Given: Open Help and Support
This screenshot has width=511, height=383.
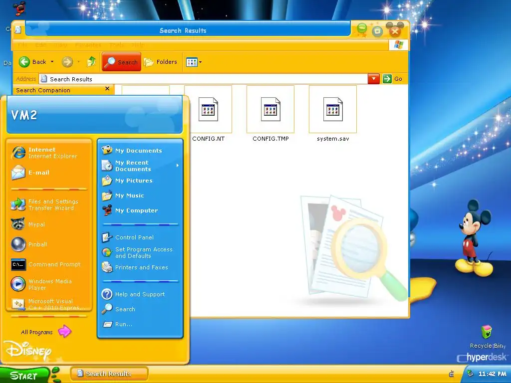Looking at the screenshot, I should point(140,294).
